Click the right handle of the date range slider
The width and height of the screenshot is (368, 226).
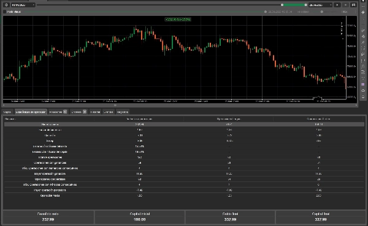point(305,5)
